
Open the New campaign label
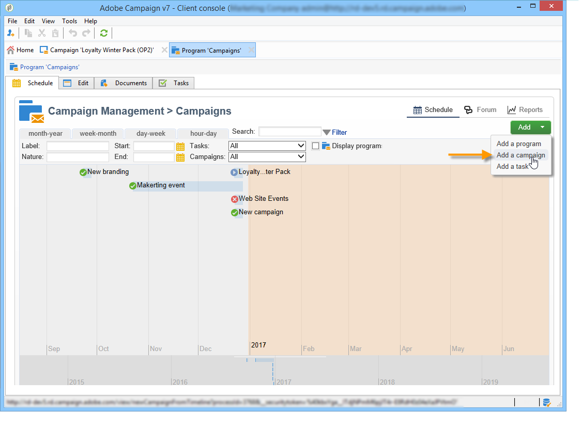261,212
